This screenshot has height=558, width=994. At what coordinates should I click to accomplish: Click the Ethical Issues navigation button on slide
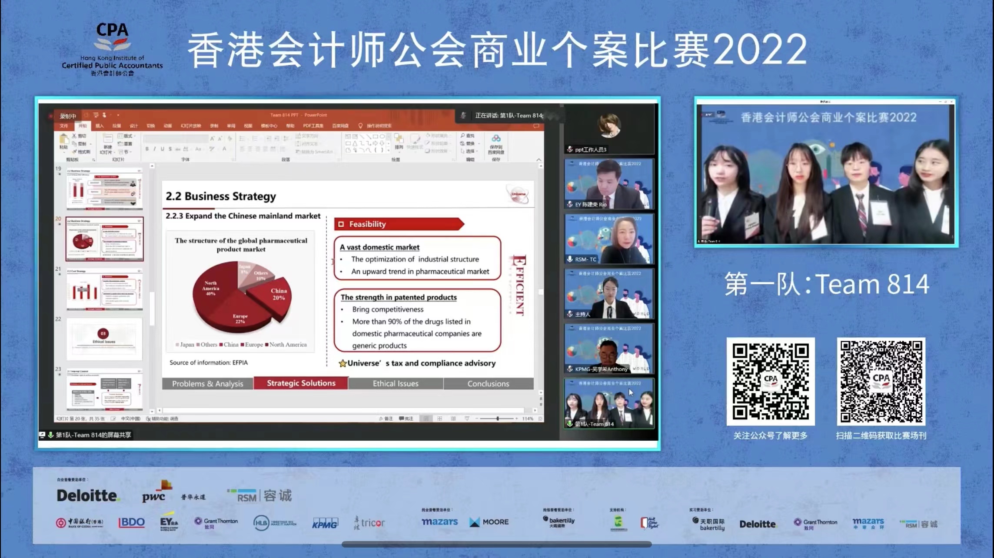pyautogui.click(x=395, y=384)
